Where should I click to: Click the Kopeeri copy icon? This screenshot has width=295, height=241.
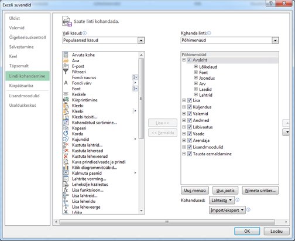tap(66, 128)
